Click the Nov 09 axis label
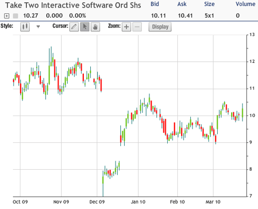Screen dimensions: 258x209 click(61, 202)
